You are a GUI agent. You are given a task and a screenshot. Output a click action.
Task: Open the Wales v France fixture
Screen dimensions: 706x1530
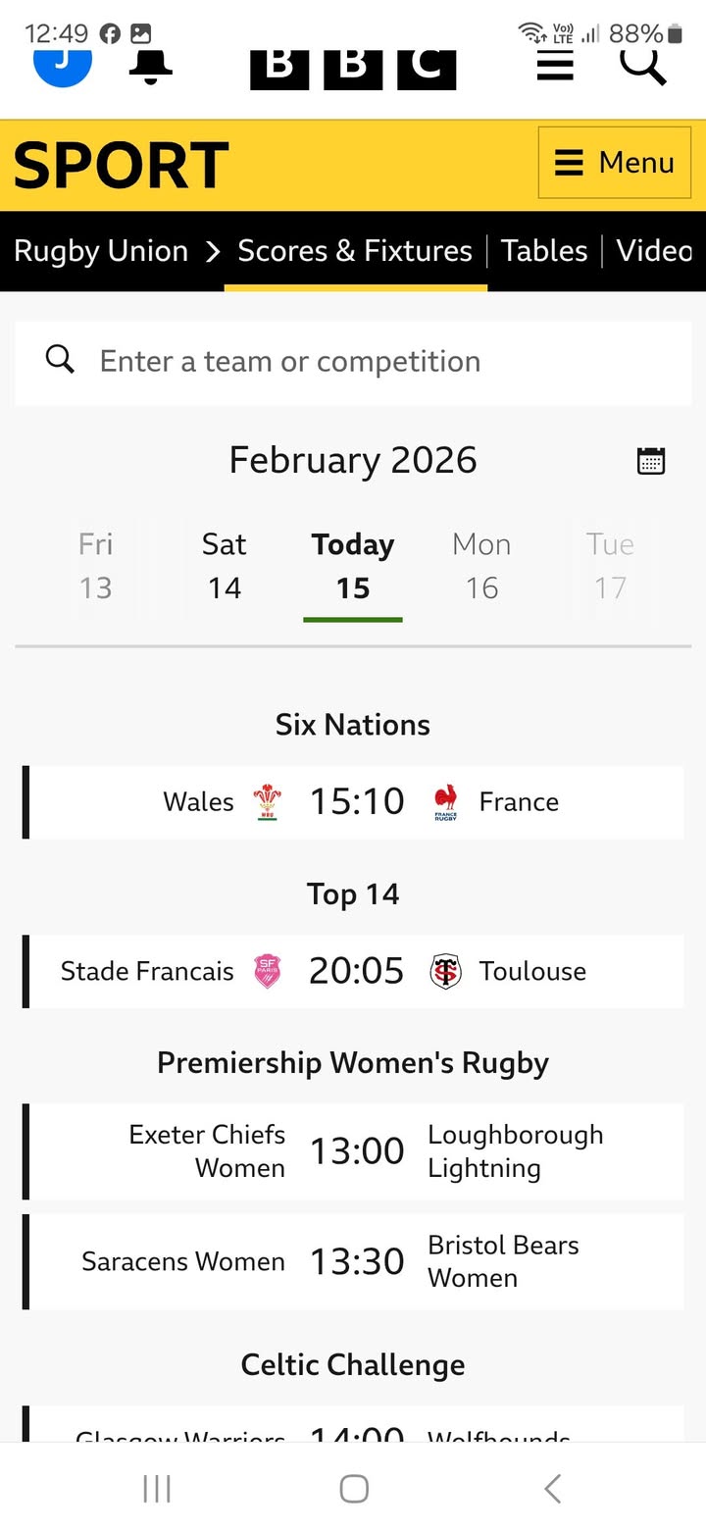pyautogui.click(x=355, y=802)
